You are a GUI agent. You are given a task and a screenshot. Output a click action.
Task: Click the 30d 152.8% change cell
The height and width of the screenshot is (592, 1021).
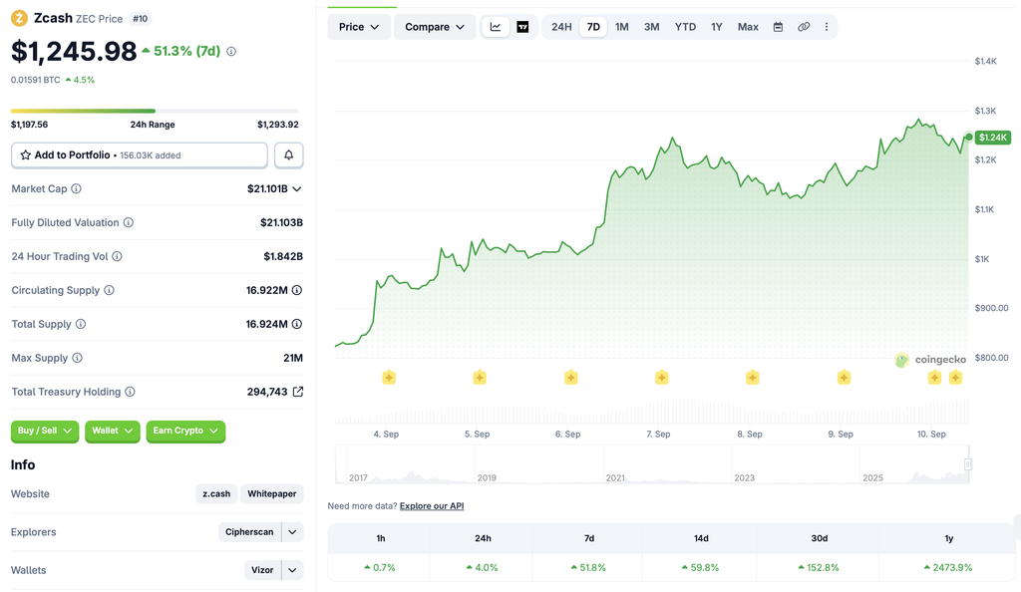coord(820,567)
